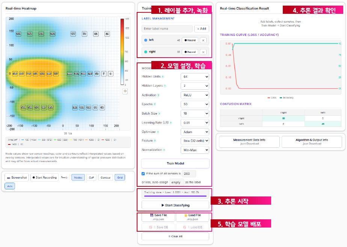Click the green color dot of 'right'
347x247 pixels.
[x=146, y=52]
